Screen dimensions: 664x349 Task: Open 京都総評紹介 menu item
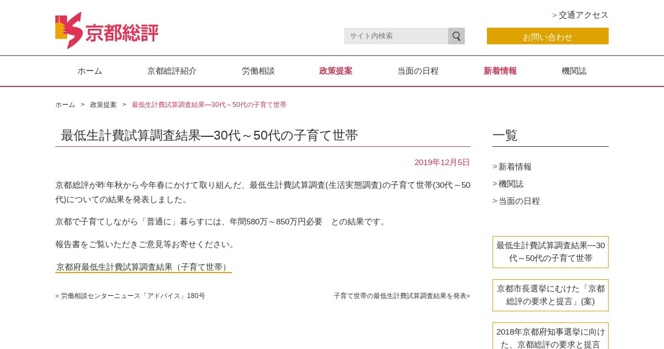[x=172, y=71]
